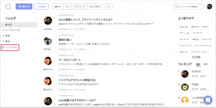Switch ranking to 累計 tab
The image size is (216, 108).
(x=198, y=64)
